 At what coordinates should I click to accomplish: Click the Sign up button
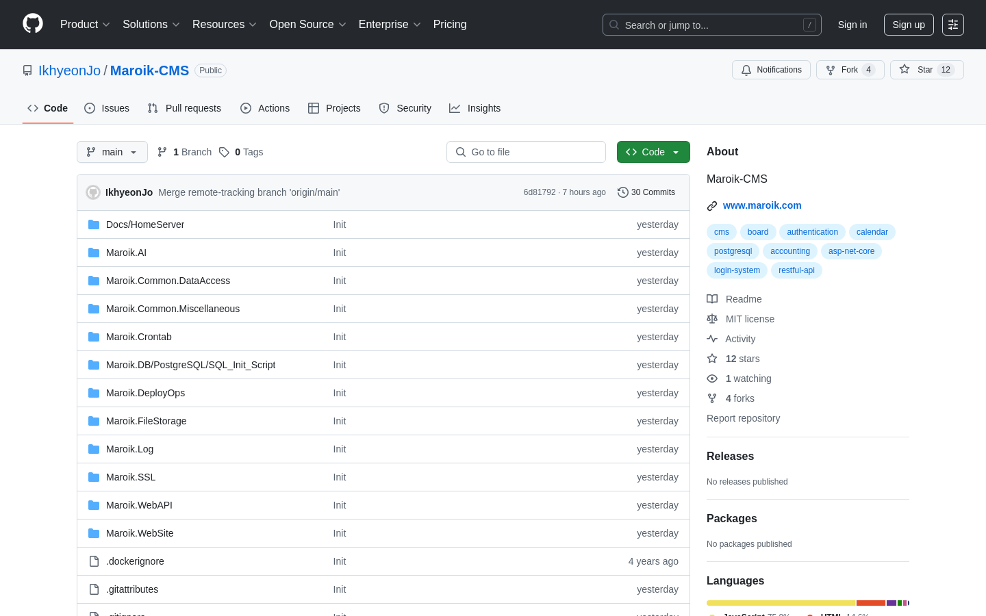(x=909, y=25)
